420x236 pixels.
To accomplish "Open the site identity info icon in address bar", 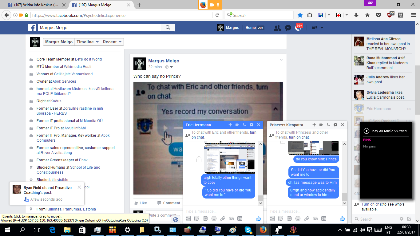I will pos(15,15).
